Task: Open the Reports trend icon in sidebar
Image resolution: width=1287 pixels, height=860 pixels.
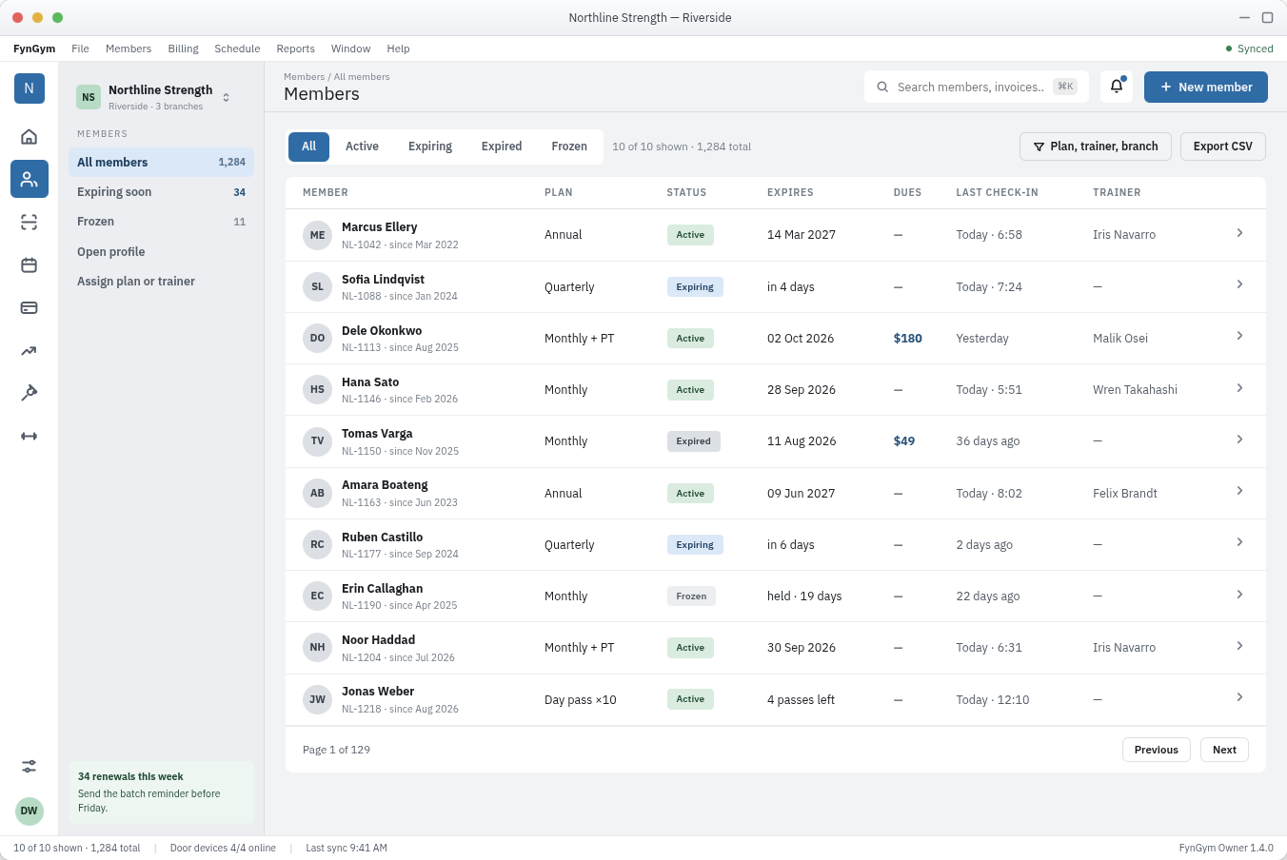Action: pyautogui.click(x=30, y=350)
